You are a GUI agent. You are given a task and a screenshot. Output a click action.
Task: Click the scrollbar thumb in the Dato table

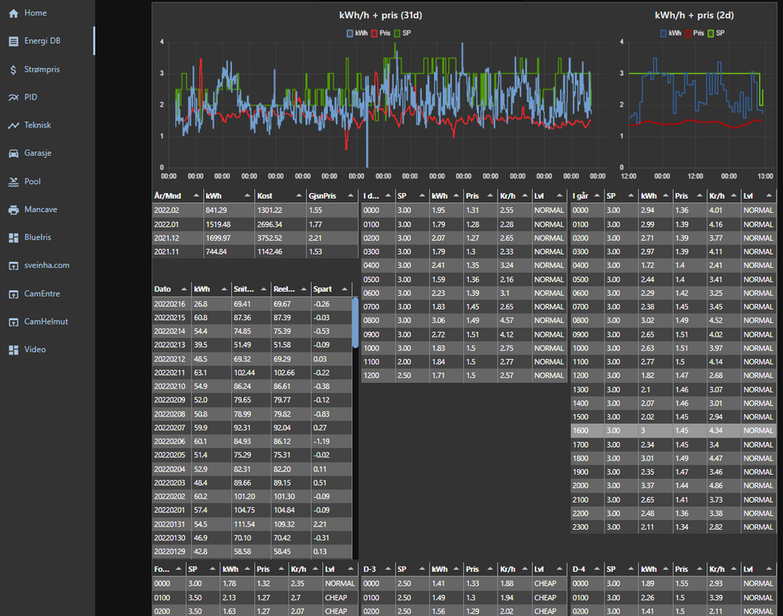coord(355,323)
